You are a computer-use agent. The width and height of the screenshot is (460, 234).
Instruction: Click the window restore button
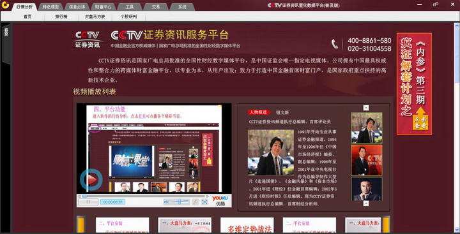[x=435, y=4]
